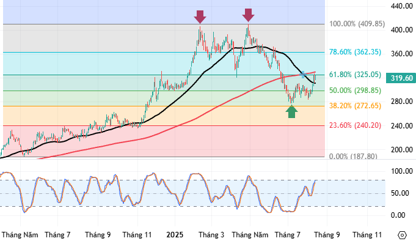Click the Tháng 9 label after 2025
Screen dimensions: 416x241
coord(327,235)
